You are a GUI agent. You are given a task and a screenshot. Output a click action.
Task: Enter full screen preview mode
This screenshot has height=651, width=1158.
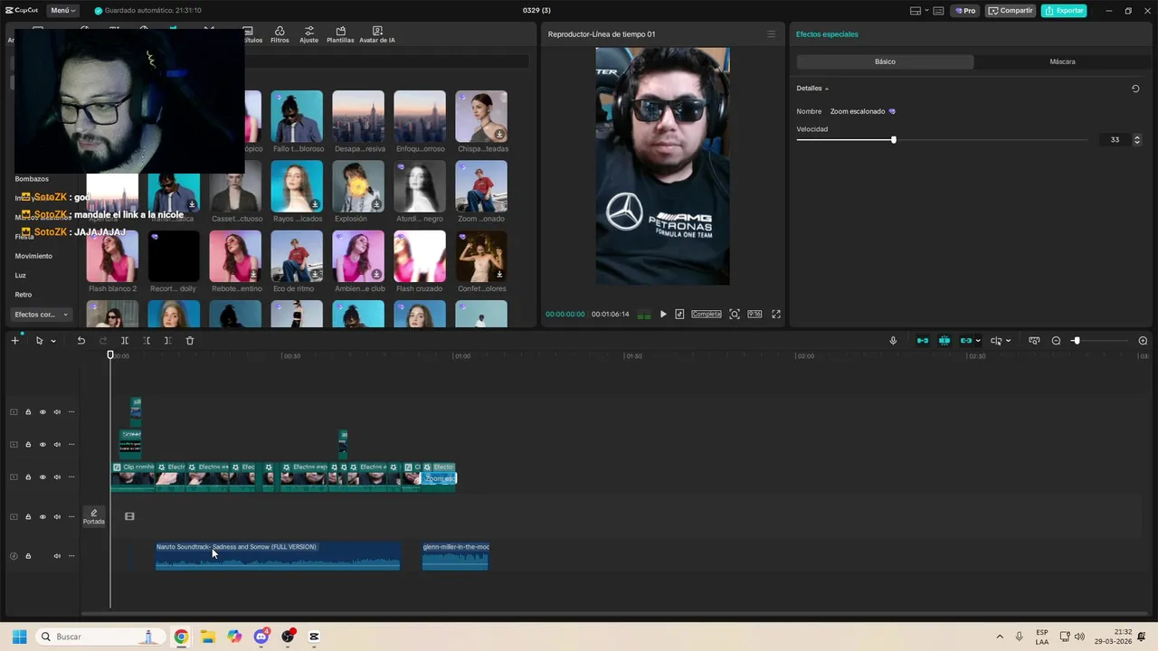(x=775, y=315)
